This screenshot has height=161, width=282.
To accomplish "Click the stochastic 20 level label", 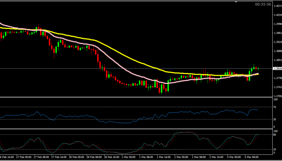I will pos(274,149).
